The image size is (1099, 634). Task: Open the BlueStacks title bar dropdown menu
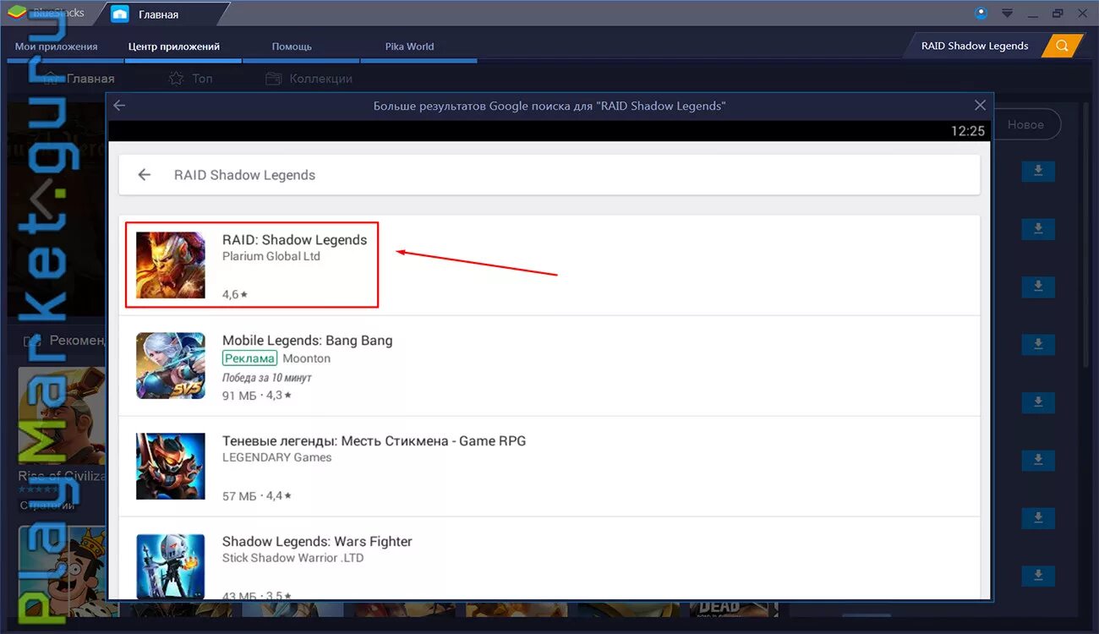click(1007, 14)
